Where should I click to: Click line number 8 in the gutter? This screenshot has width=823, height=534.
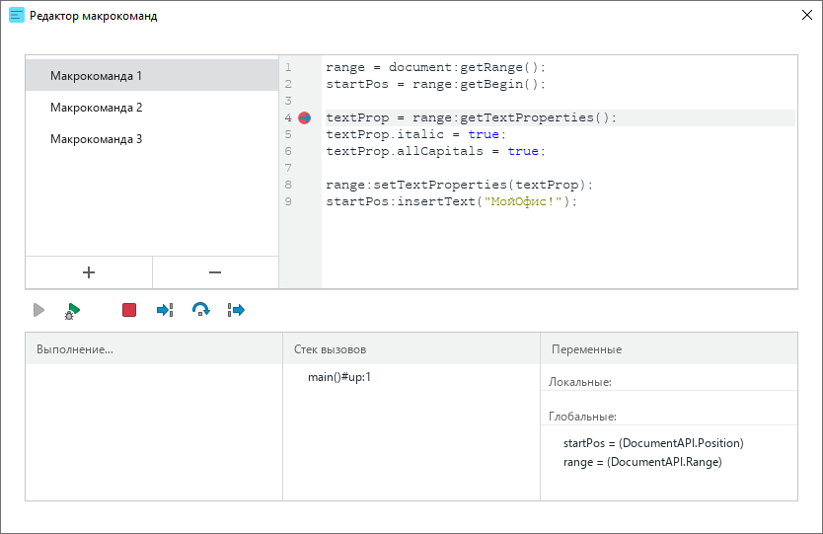click(x=288, y=185)
